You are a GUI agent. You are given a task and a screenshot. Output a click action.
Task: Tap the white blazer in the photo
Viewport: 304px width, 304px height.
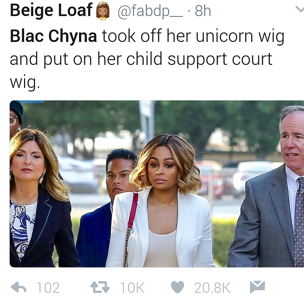click(x=160, y=229)
